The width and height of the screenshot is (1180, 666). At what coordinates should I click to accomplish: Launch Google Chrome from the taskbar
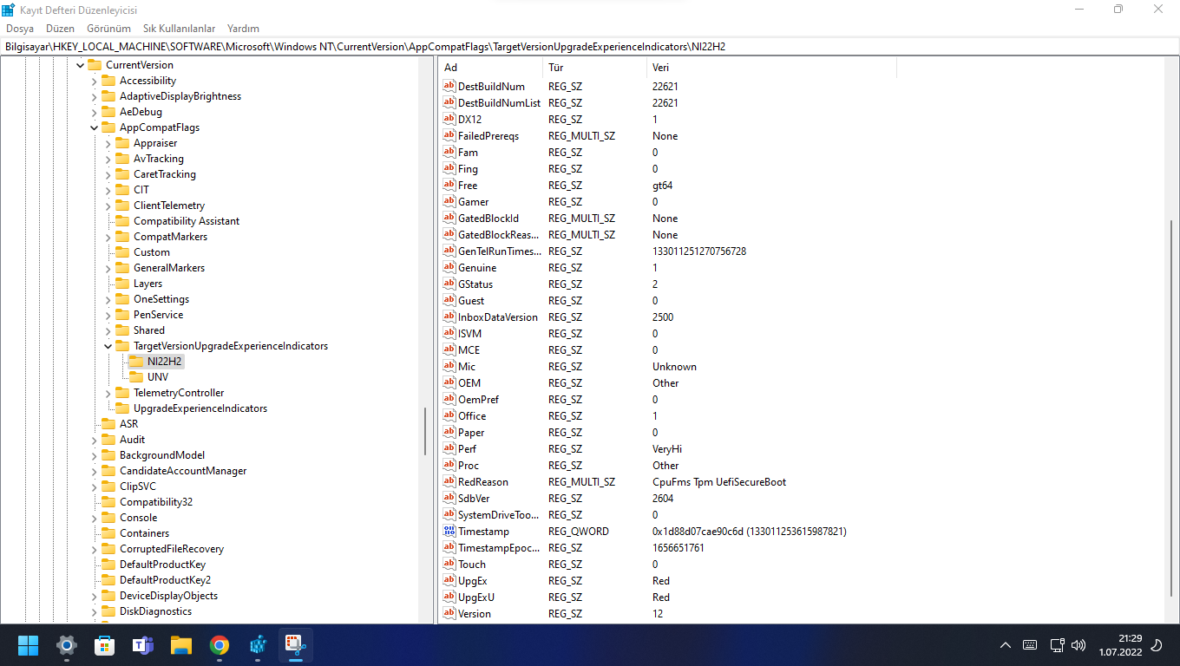tap(219, 645)
